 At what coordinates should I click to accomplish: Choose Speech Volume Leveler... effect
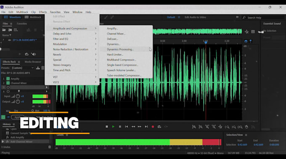point(121,70)
